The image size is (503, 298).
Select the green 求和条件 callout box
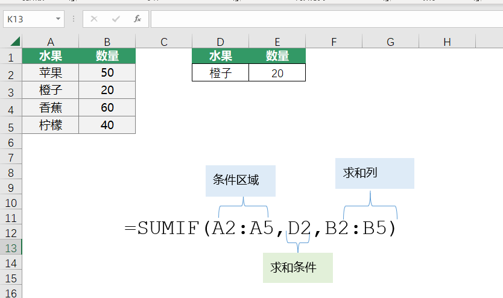298,268
